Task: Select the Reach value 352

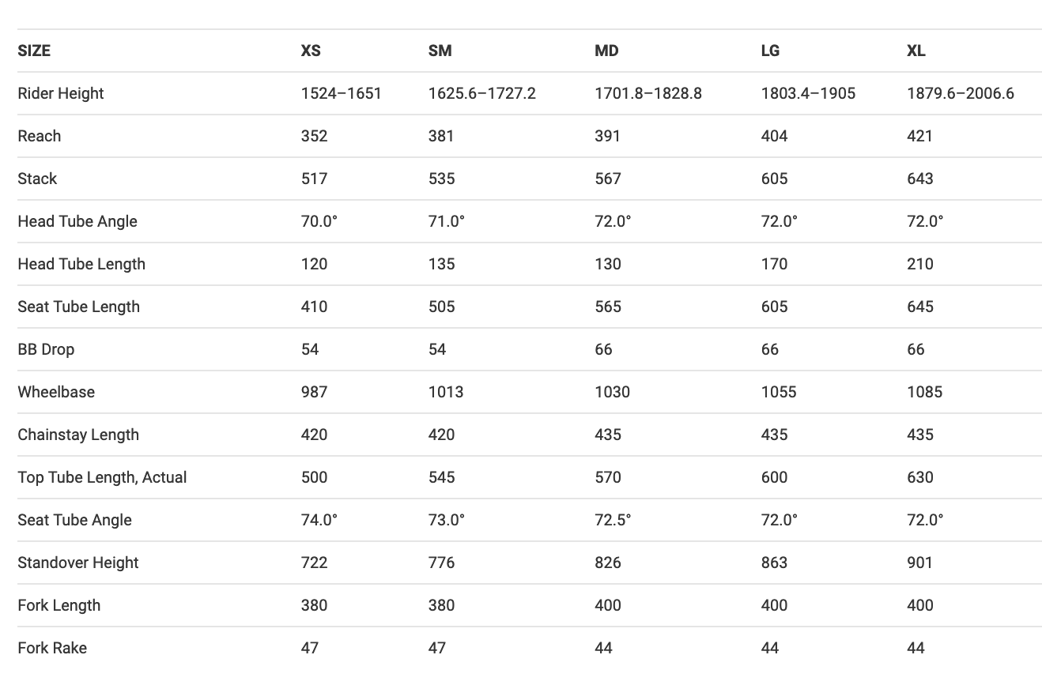Action: [x=314, y=136]
